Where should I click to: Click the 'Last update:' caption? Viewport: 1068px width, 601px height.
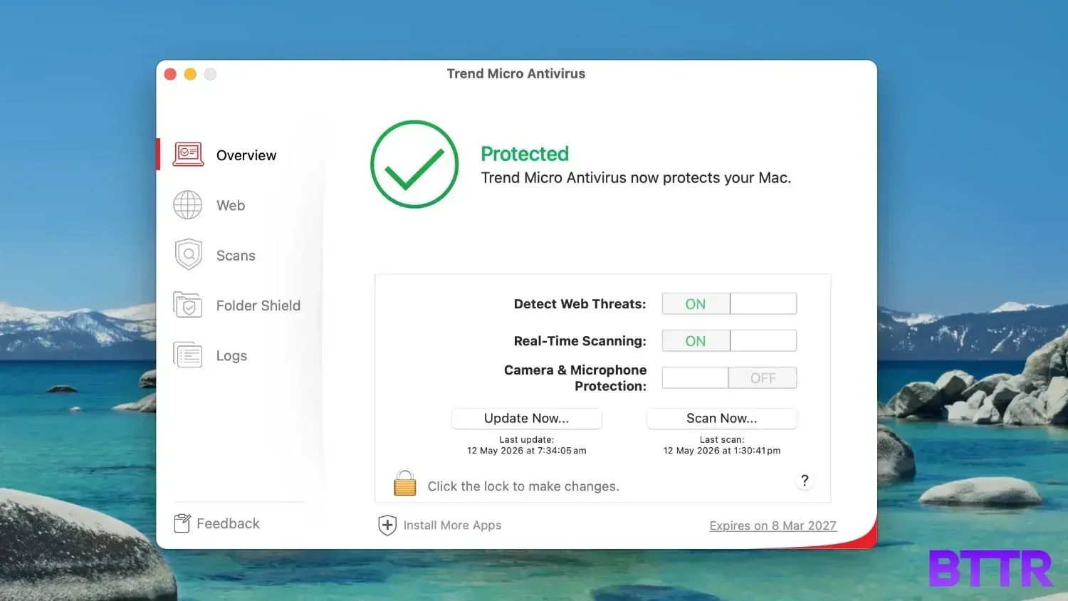527,440
